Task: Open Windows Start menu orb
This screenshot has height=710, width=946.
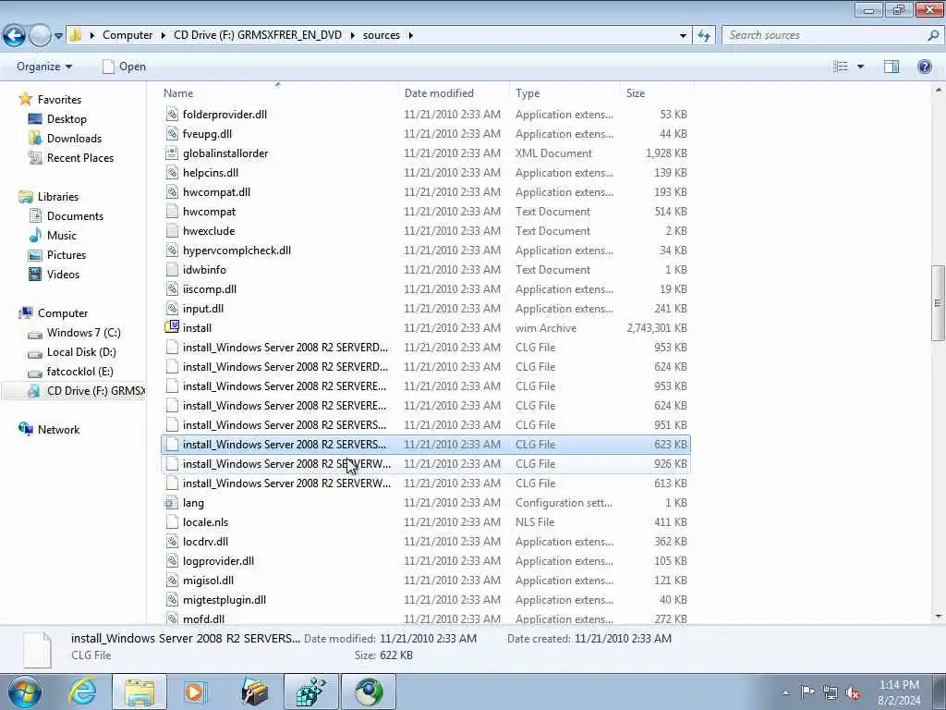Action: [24, 692]
